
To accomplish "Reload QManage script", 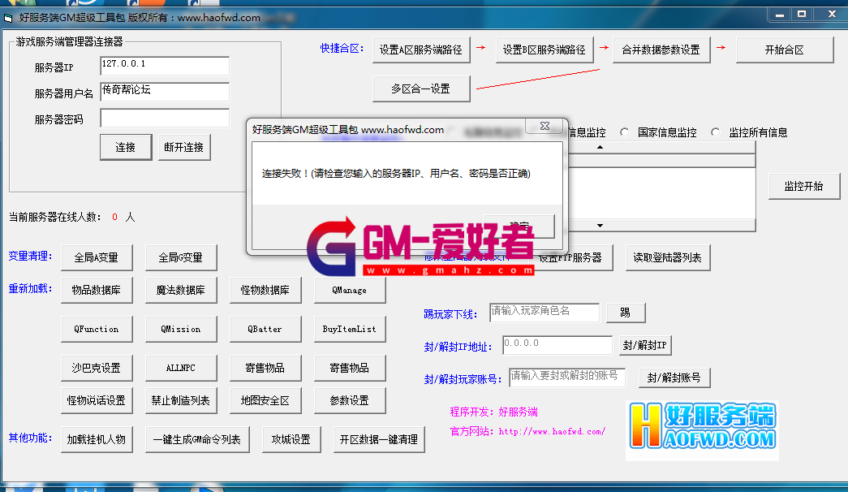I will [350, 290].
